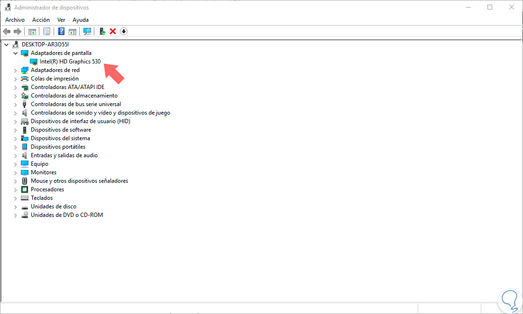The image size is (523, 314).
Task: Expand the Equipo node
Action: [x=15, y=164]
